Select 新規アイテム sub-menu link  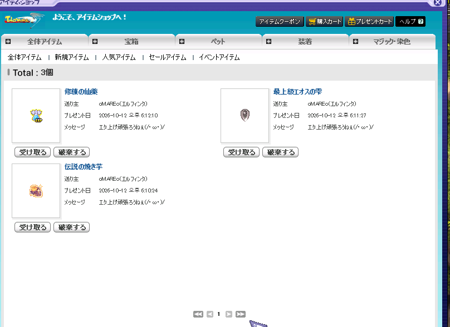[x=72, y=57]
